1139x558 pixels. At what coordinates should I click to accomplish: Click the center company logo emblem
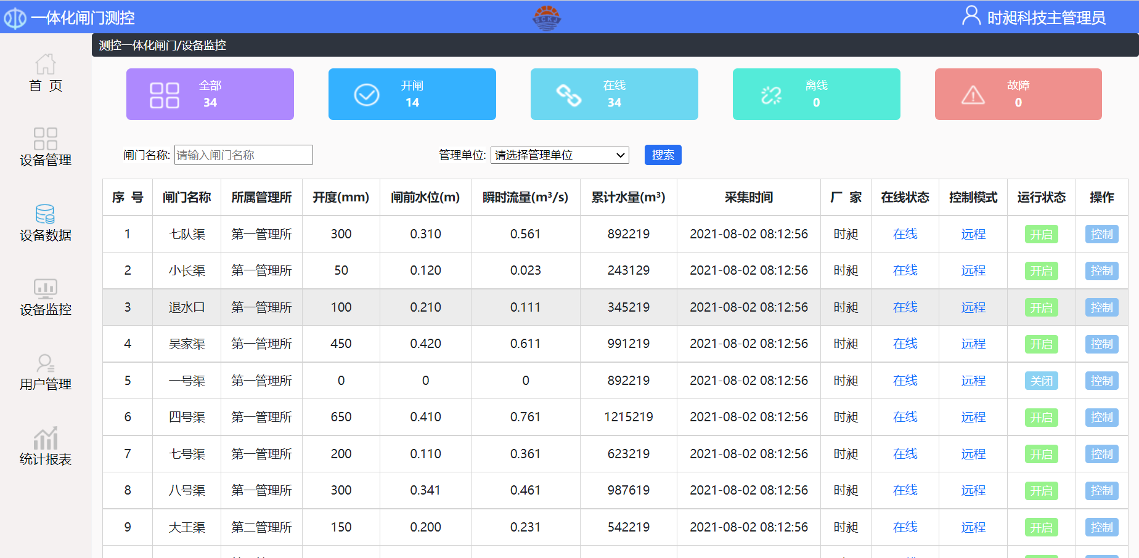(547, 18)
